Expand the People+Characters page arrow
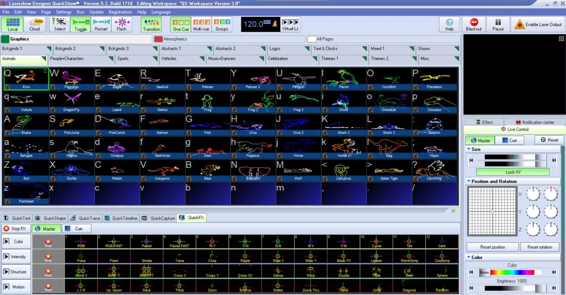The height and width of the screenshot is (295, 566). click(x=110, y=58)
